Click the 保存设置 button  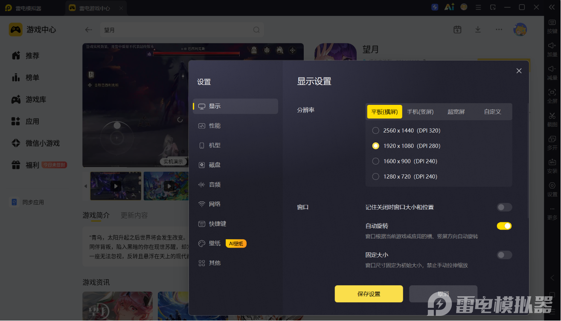pyautogui.click(x=369, y=294)
